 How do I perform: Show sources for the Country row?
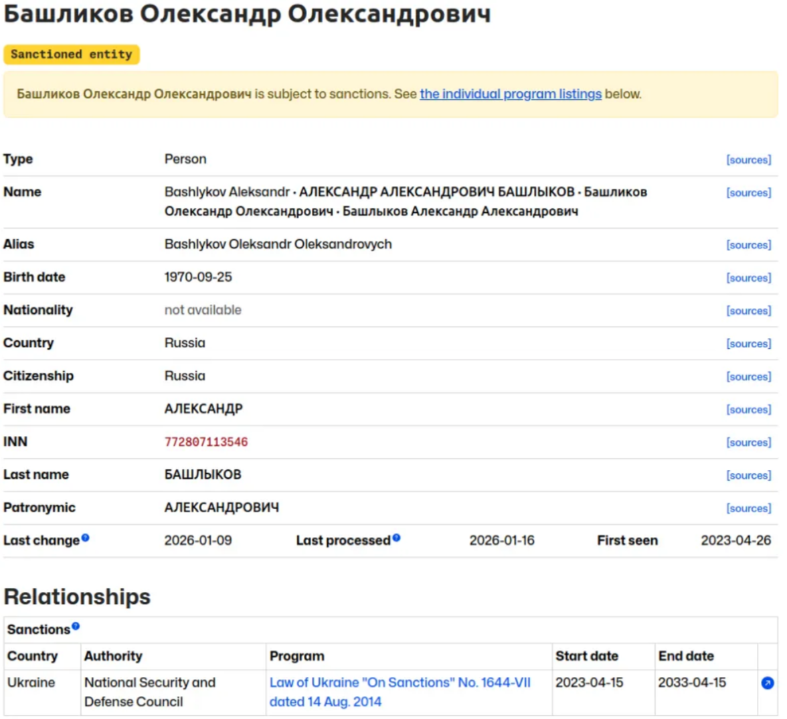[x=748, y=343]
